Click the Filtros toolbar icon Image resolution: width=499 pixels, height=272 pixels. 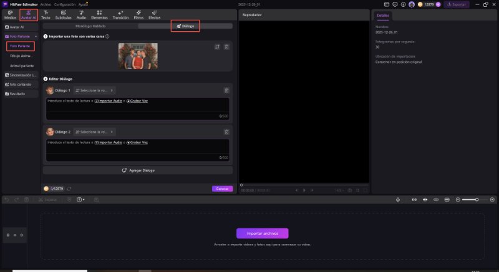[x=138, y=15]
